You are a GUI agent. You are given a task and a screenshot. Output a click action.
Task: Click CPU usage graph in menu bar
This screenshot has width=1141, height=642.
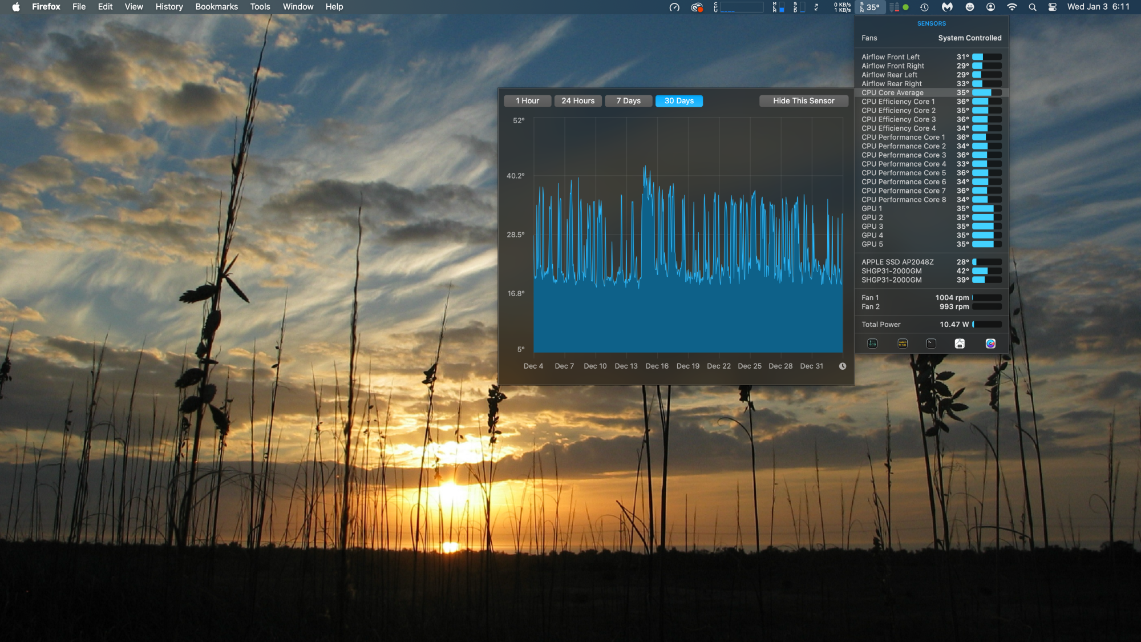click(741, 7)
